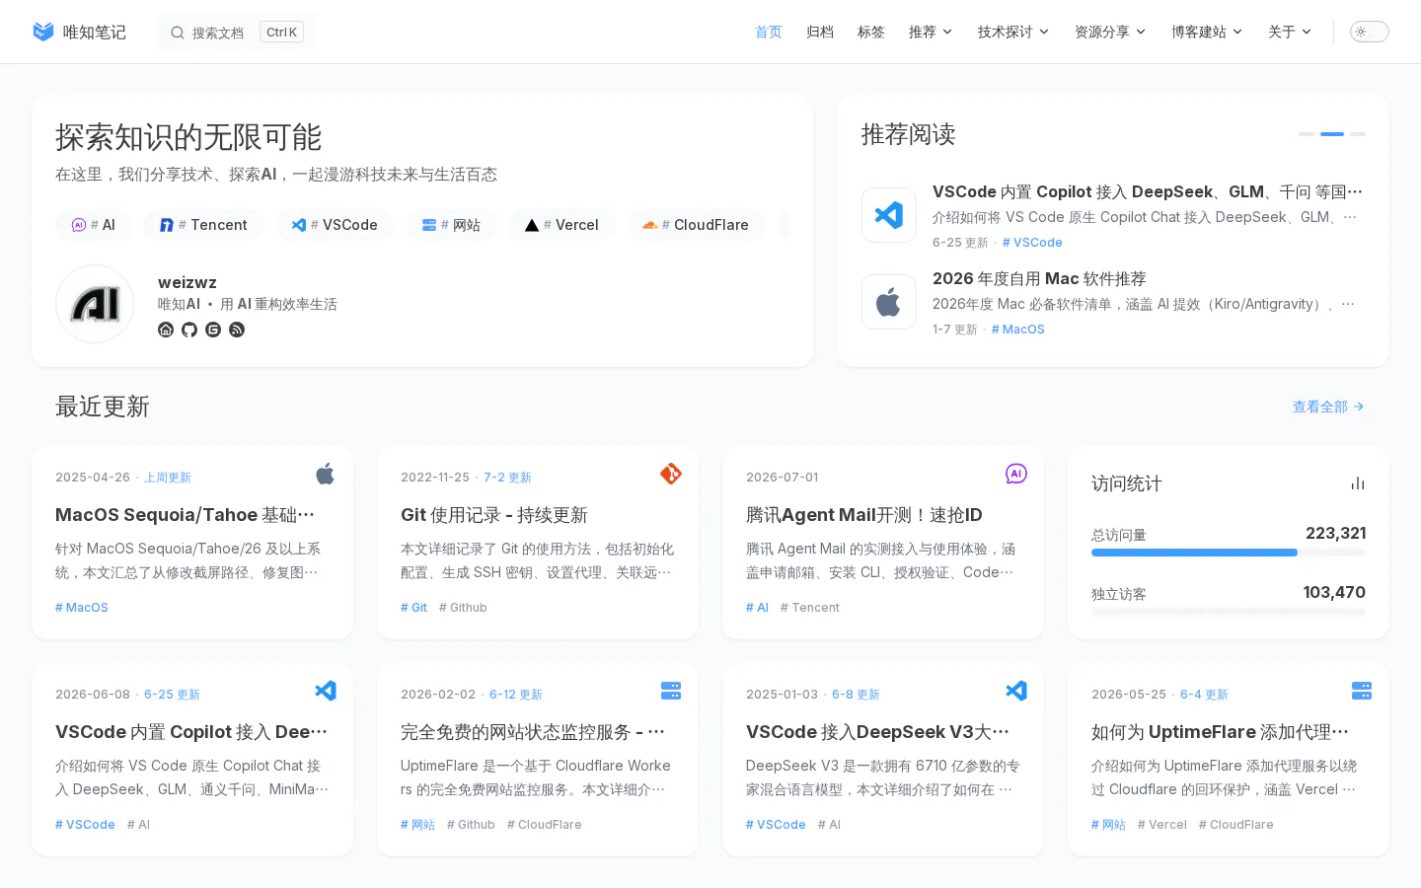Click the server icon on the UptimeFlare 添加代理 card

pyautogui.click(x=1362, y=691)
